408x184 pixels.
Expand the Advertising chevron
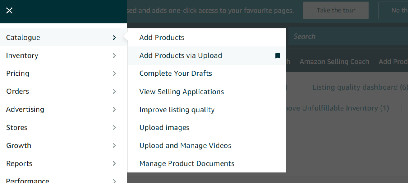click(114, 109)
